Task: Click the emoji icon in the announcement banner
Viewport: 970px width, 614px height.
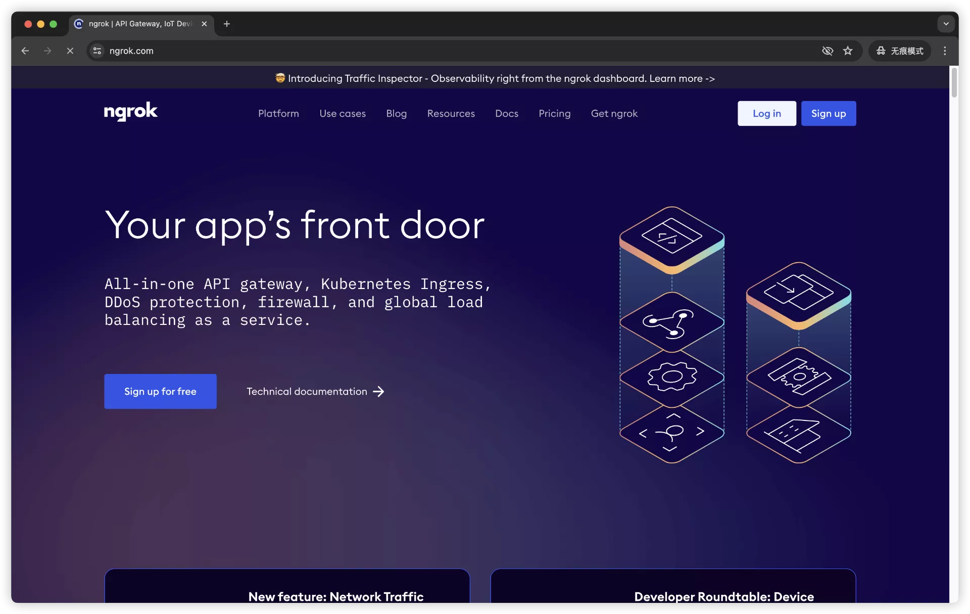Action: [x=280, y=78]
